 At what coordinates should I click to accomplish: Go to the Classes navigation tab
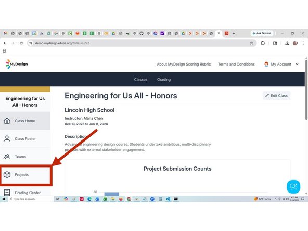tap(140, 80)
